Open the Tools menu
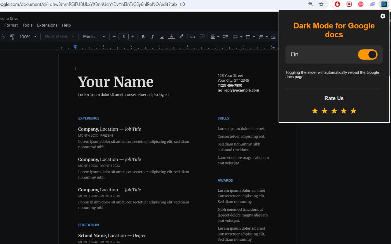 [x=27, y=25]
